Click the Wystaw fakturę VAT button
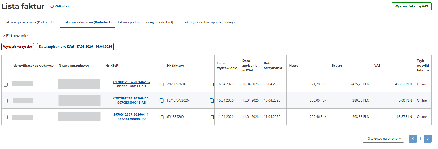The height and width of the screenshot is (149, 438). coord(411,6)
